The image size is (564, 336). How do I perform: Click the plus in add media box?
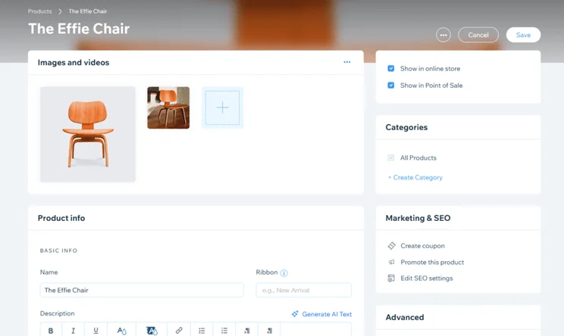click(x=223, y=107)
